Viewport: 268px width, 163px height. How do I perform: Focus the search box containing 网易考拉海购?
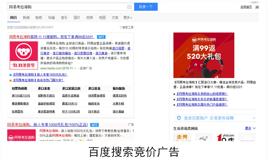[71, 7]
